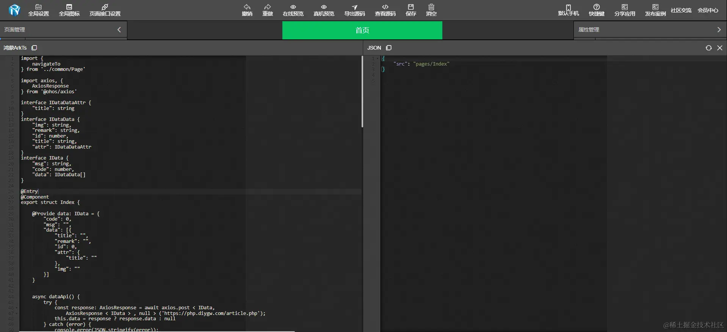Start 真机预览 device preview

coord(324,10)
